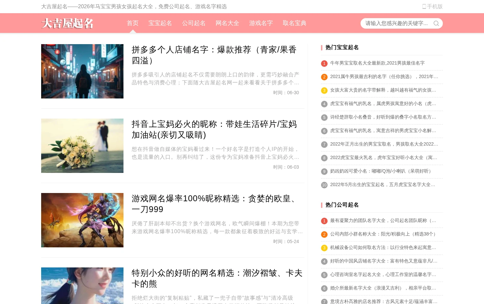Open 婚介所最新名字大全 link
Screen dimensions: 484x304
coord(383,288)
